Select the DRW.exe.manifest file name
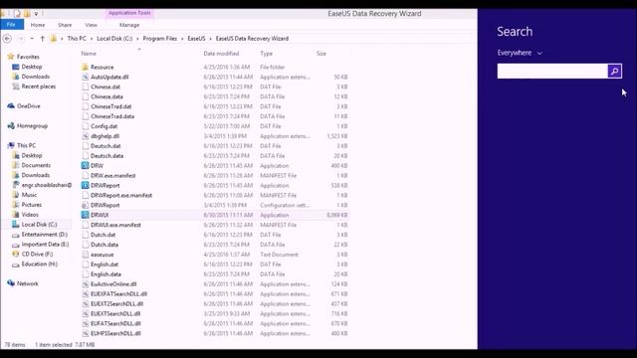This screenshot has width=637, height=358. coord(112,175)
